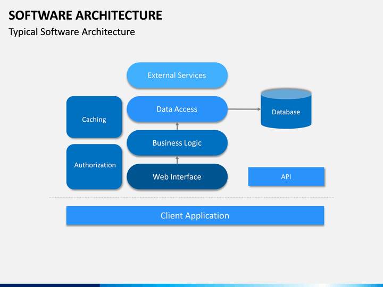Select the Database cylinder icon

pos(286,108)
